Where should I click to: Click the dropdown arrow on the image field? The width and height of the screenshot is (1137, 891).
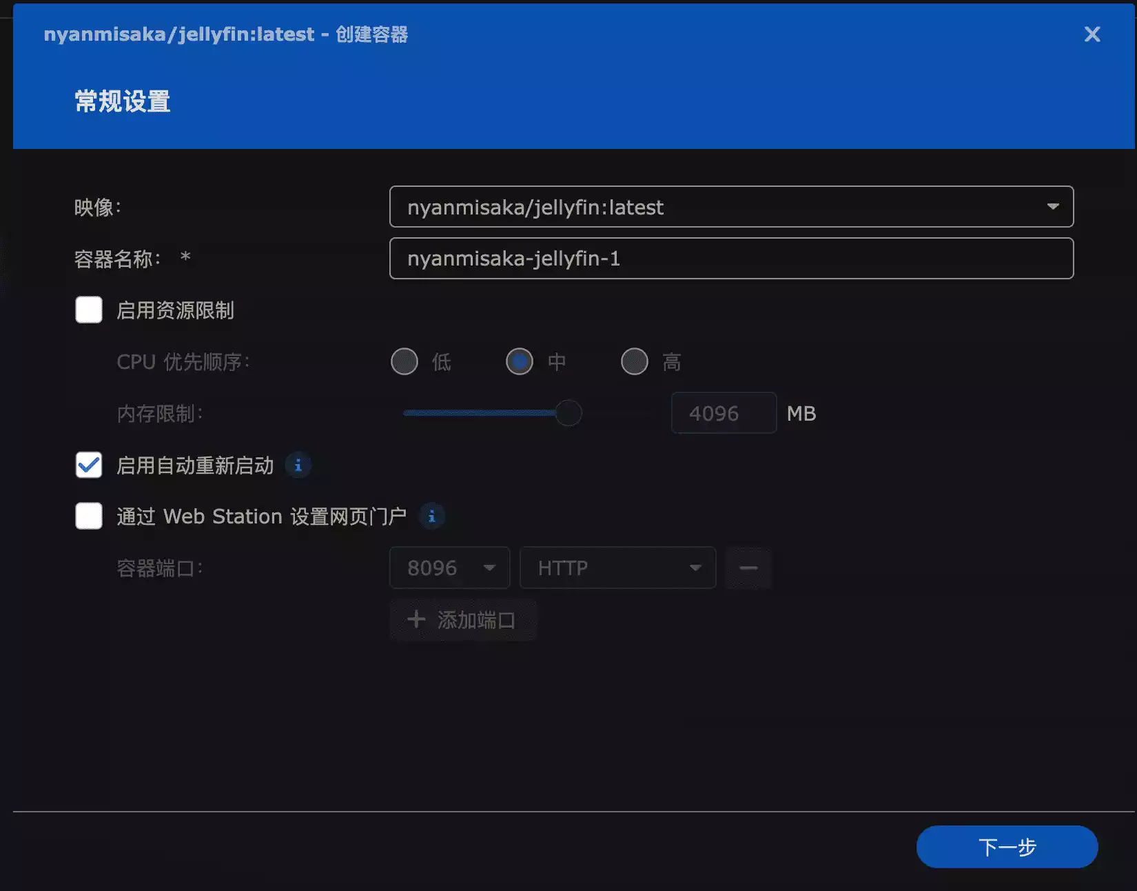click(1053, 206)
